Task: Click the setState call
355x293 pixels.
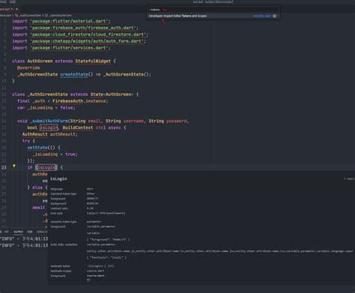Action: 37,148
